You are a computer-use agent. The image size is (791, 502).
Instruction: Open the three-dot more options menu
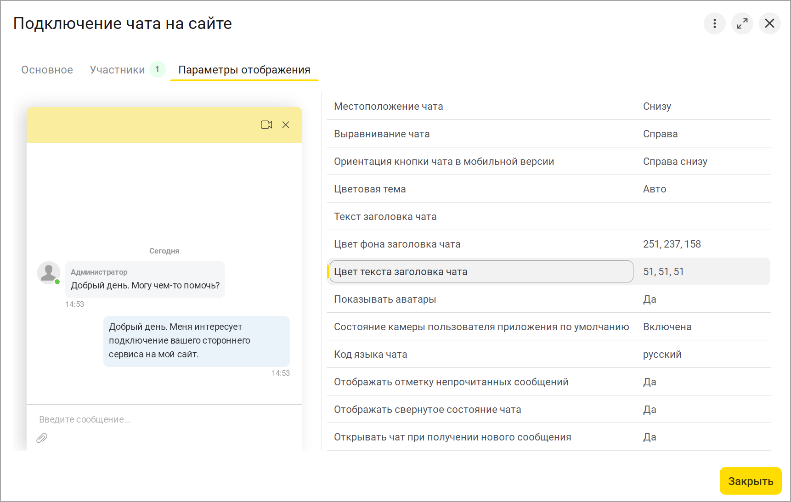(714, 23)
